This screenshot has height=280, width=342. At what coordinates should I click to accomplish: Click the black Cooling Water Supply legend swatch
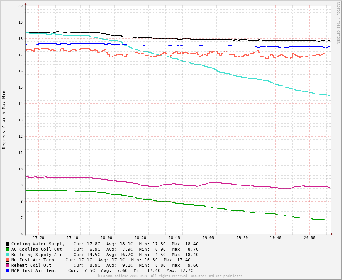click(x=7, y=244)
